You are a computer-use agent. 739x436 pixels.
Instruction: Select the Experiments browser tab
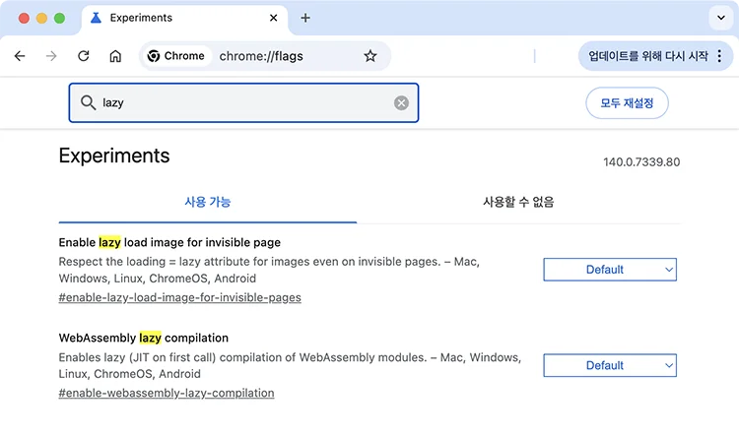[185, 18]
